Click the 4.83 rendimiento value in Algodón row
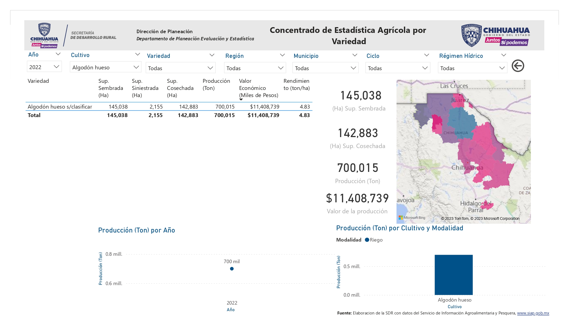The image size is (569, 329). pos(305,107)
